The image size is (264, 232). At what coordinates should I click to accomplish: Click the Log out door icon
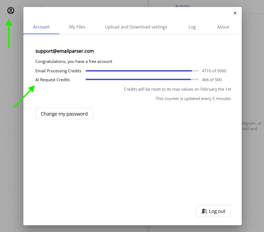click(x=204, y=211)
